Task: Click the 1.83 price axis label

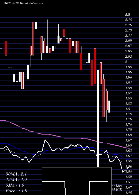Action: (x=128, y=104)
